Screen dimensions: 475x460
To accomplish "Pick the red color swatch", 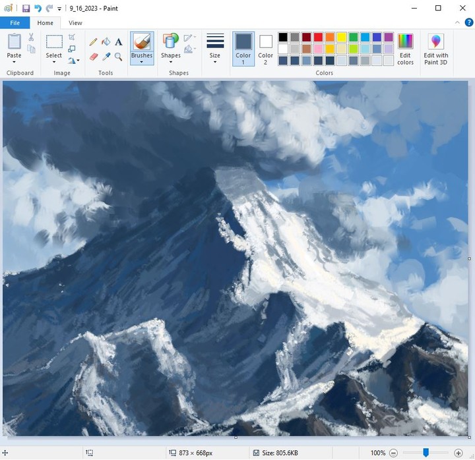I will pyautogui.click(x=318, y=37).
